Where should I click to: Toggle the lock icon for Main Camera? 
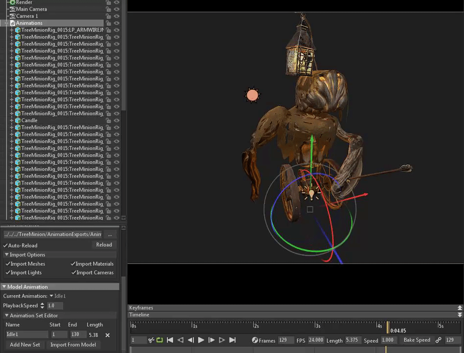pos(108,9)
